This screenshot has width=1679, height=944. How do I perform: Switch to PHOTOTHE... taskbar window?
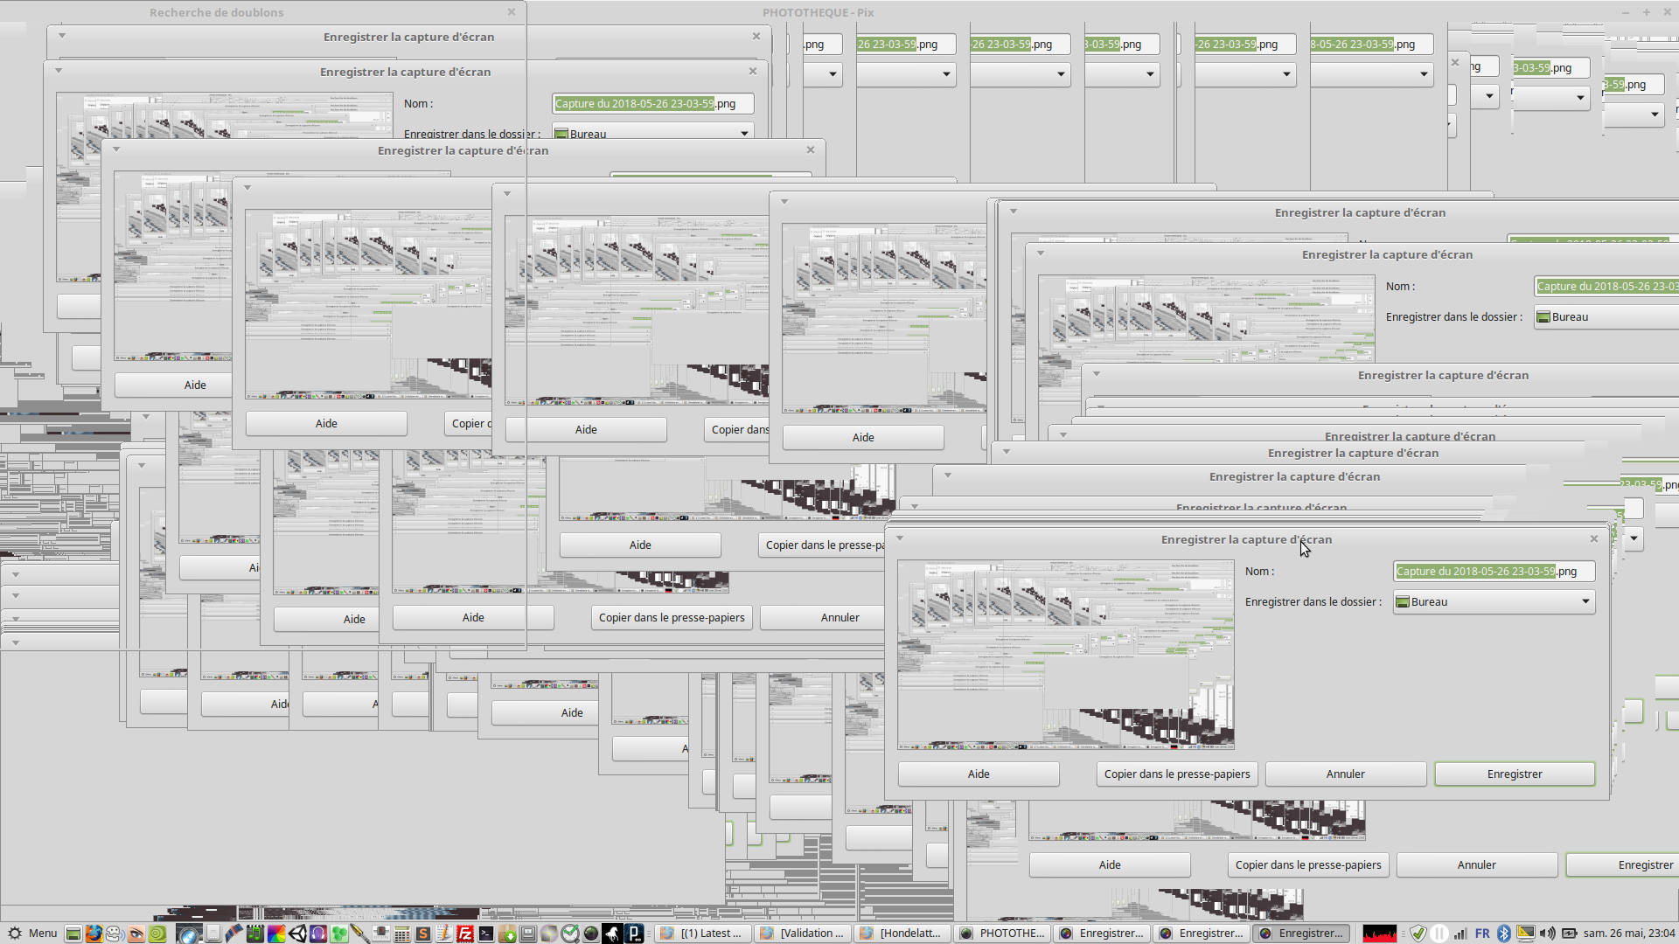click(x=1002, y=934)
